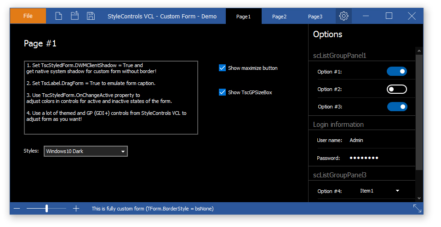Viewport: 441px width, 227px height.
Task: Click the open file icon
Action: pyautogui.click(x=74, y=16)
